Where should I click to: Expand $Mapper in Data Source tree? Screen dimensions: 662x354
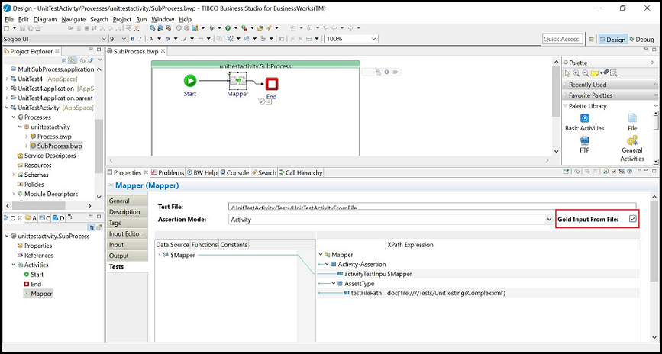[159, 255]
